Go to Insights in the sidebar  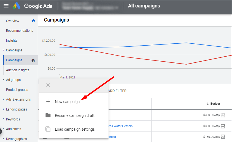click(x=12, y=41)
